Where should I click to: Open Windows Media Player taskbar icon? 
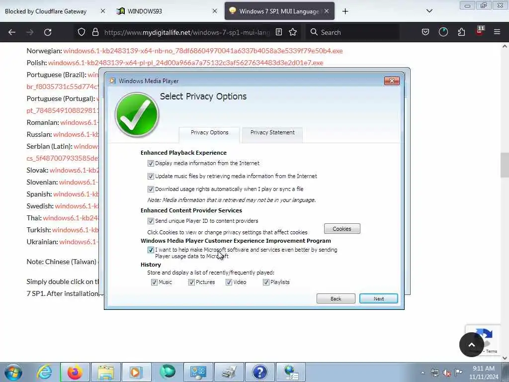coord(136,372)
